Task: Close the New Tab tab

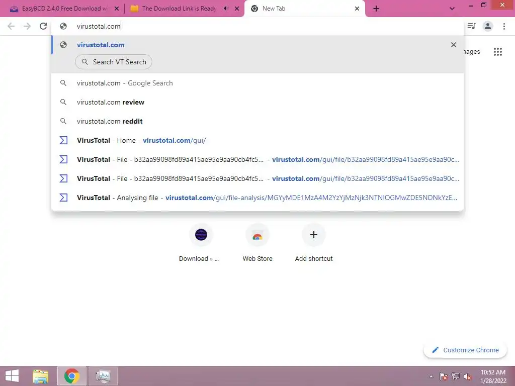Action: pos(357,9)
